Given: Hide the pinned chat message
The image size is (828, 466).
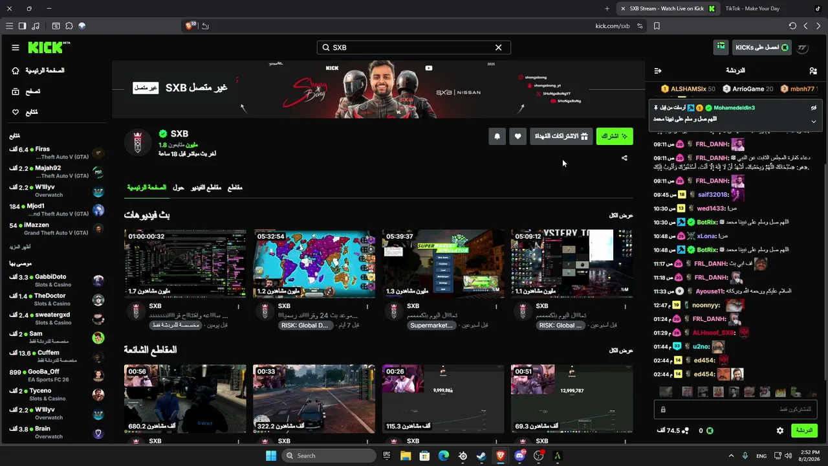Looking at the screenshot, I should click(x=814, y=108).
